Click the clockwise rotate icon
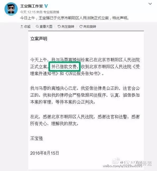Image resolution: width=157 pixels, height=171 pixels. coord(81,27)
